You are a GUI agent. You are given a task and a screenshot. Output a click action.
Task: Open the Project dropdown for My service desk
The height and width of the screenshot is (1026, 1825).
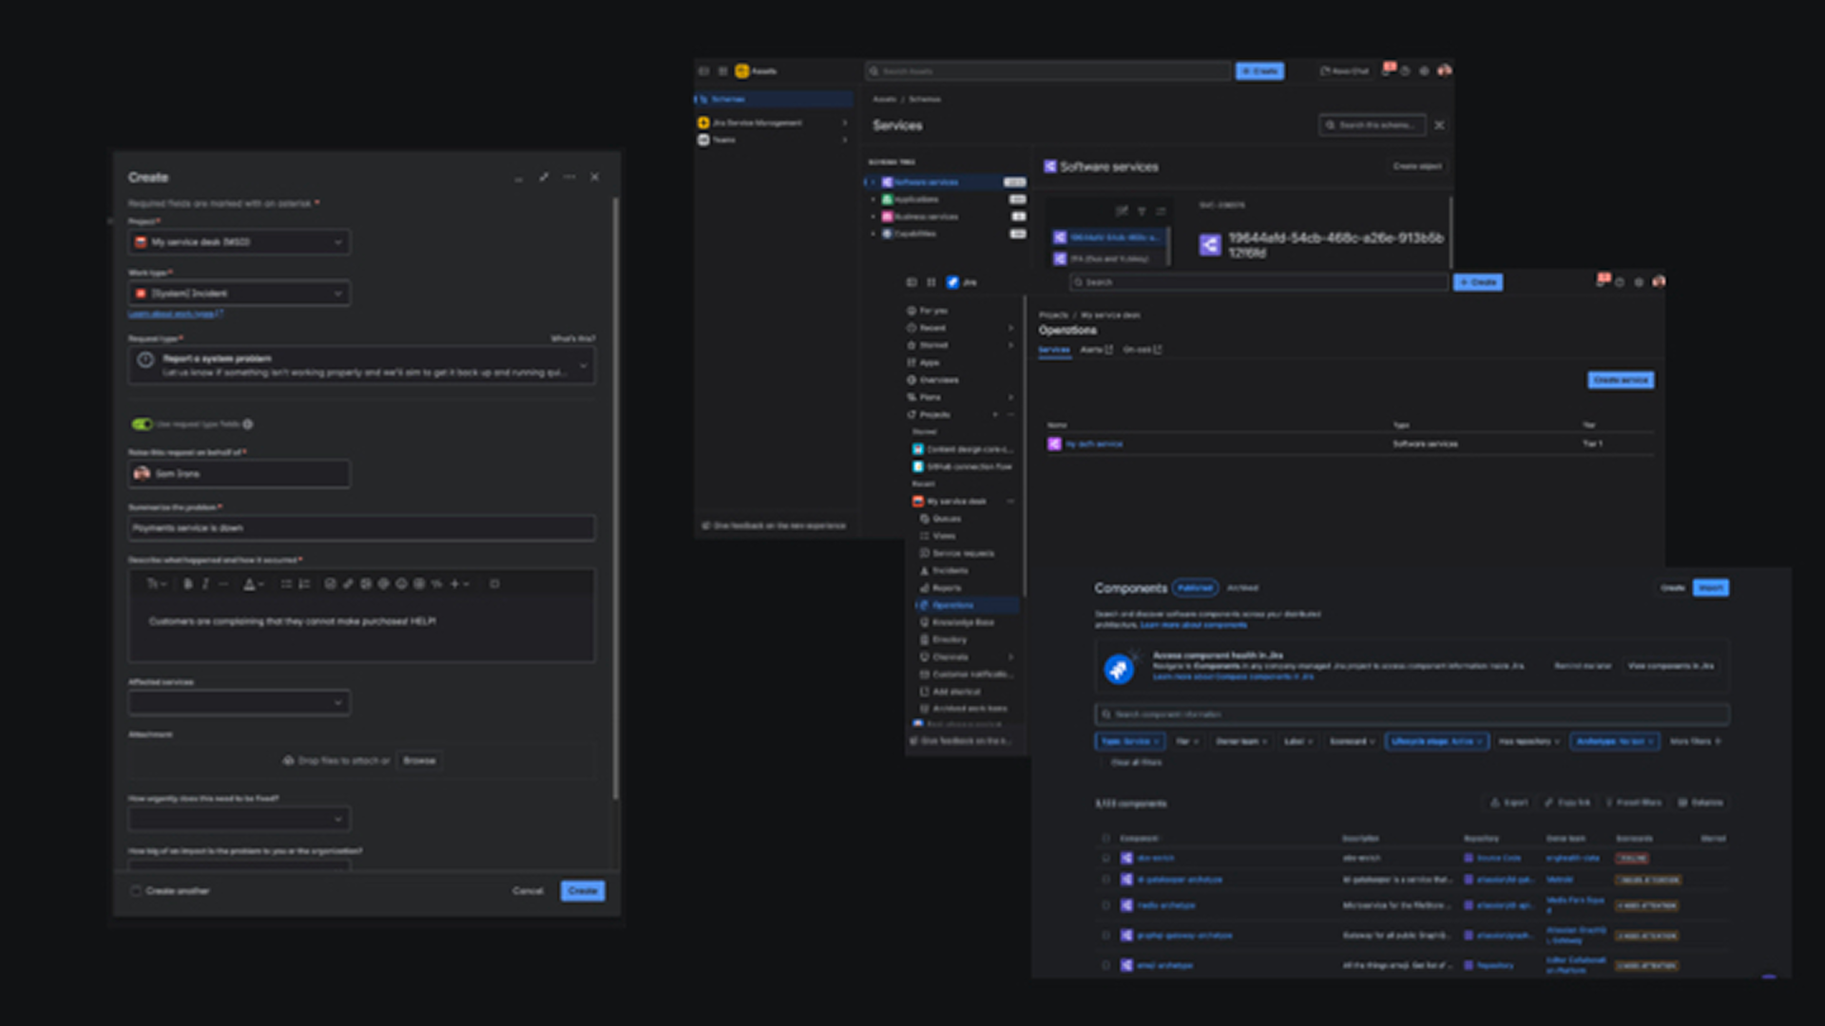239,242
